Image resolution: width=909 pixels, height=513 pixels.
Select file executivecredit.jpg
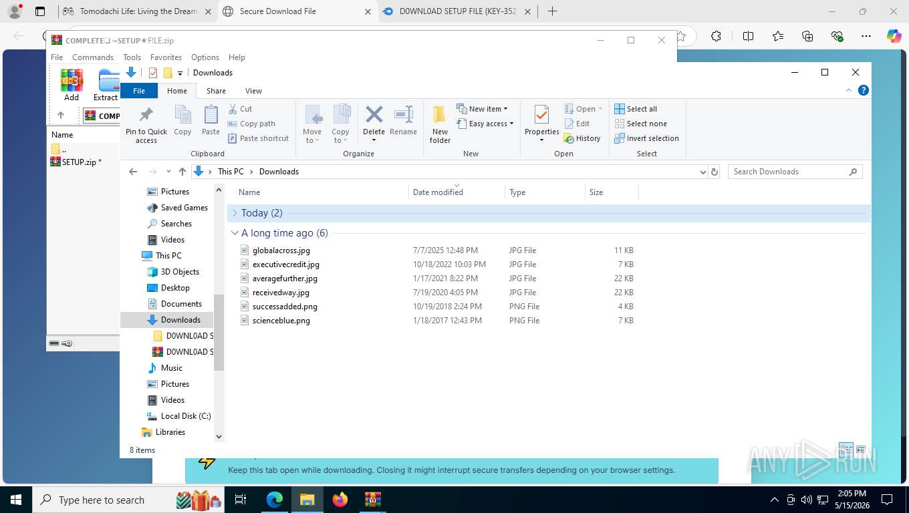coord(285,265)
